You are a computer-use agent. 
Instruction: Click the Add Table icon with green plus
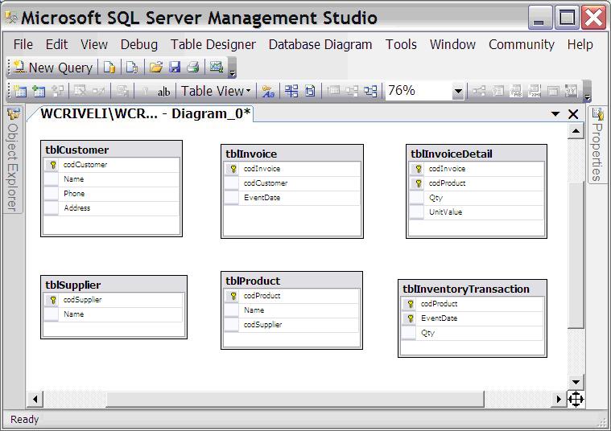(x=39, y=91)
